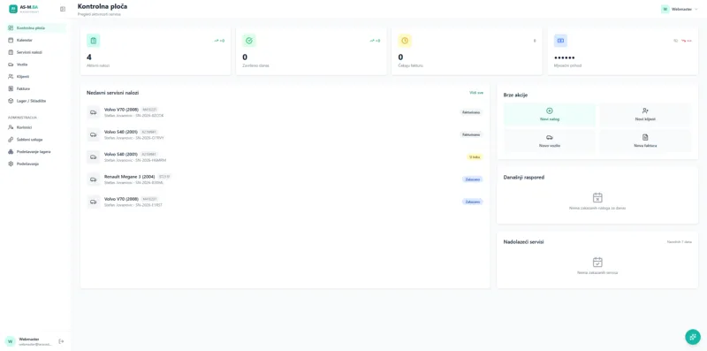Follow the Vidi sve link
This screenshot has height=351, width=707.
coord(476,93)
